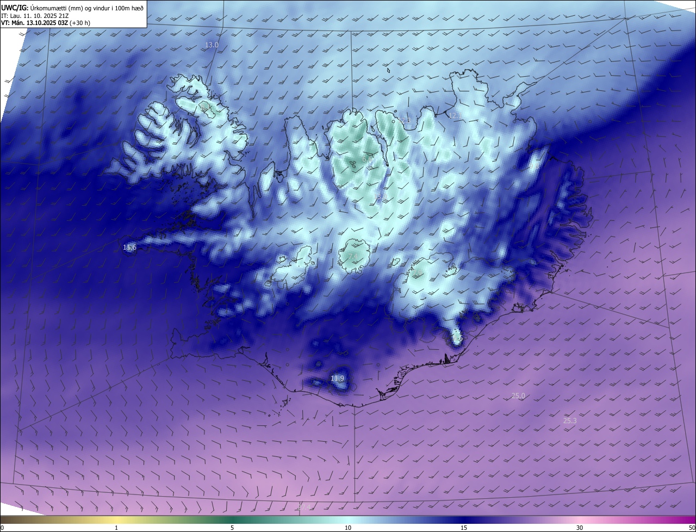Image resolution: width=696 pixels, height=532 pixels.
Task: Click the 15 tick label on the color scale
Action: [464, 528]
